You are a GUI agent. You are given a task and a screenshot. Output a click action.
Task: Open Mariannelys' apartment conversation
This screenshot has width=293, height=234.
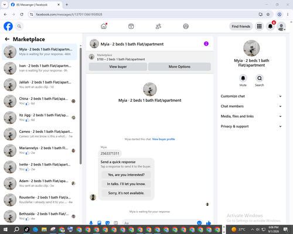coord(39,150)
